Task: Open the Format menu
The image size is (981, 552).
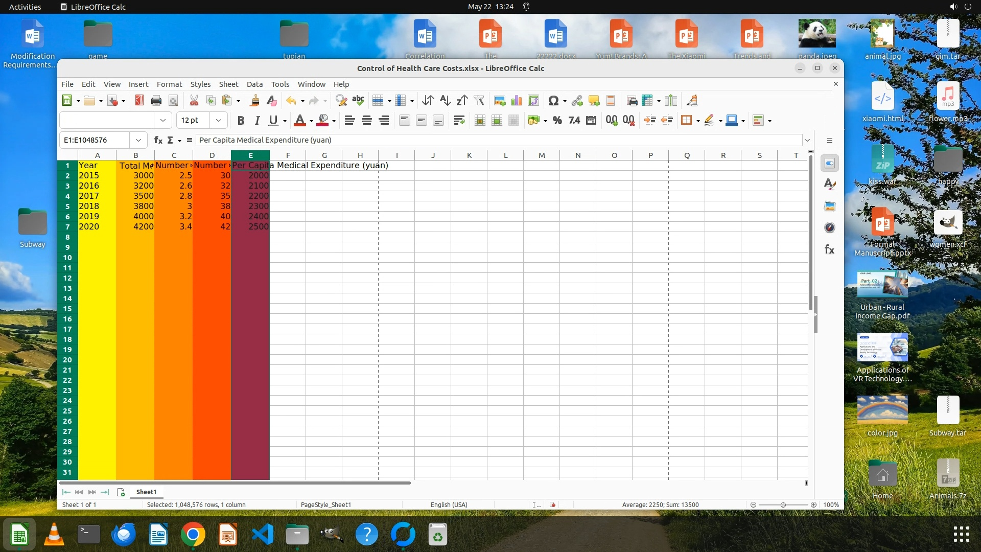Action: click(x=169, y=84)
